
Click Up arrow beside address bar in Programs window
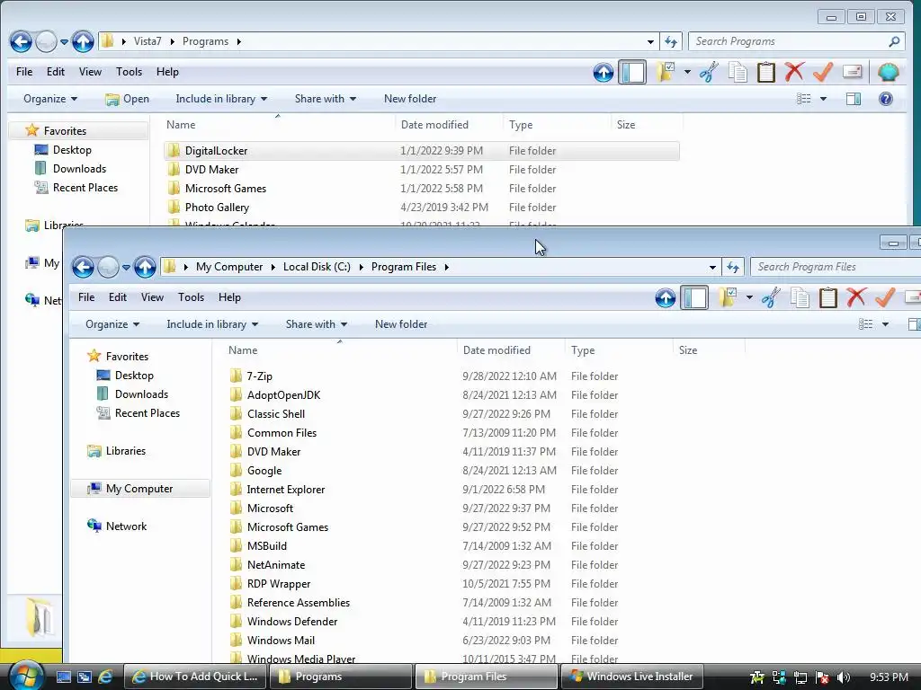tap(83, 41)
